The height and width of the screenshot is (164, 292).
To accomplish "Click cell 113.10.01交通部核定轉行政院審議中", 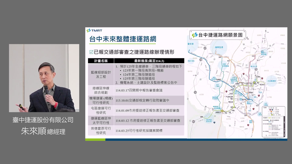I will click(142, 100).
